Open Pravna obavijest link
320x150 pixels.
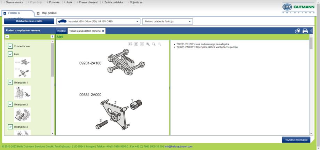coord(88,2)
